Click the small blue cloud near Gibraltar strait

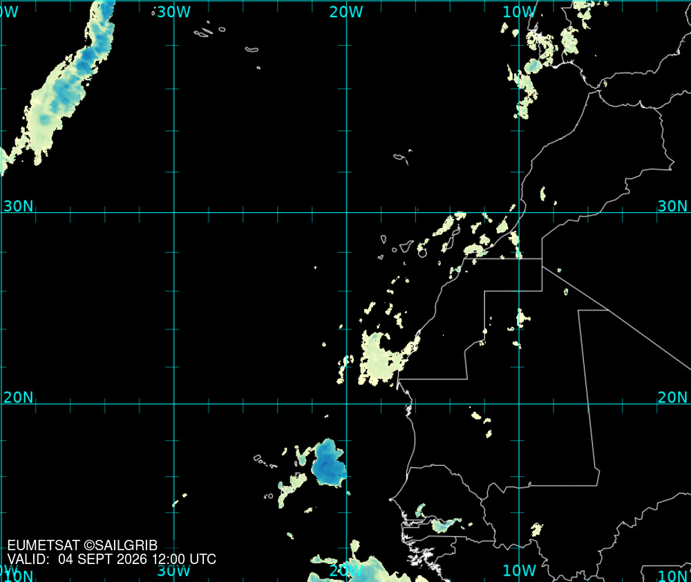click(533, 66)
